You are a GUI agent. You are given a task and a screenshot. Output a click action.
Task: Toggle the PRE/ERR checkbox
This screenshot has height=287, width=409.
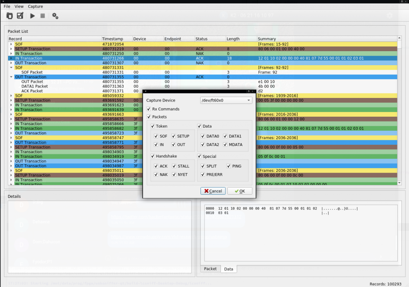pyautogui.click(x=203, y=174)
